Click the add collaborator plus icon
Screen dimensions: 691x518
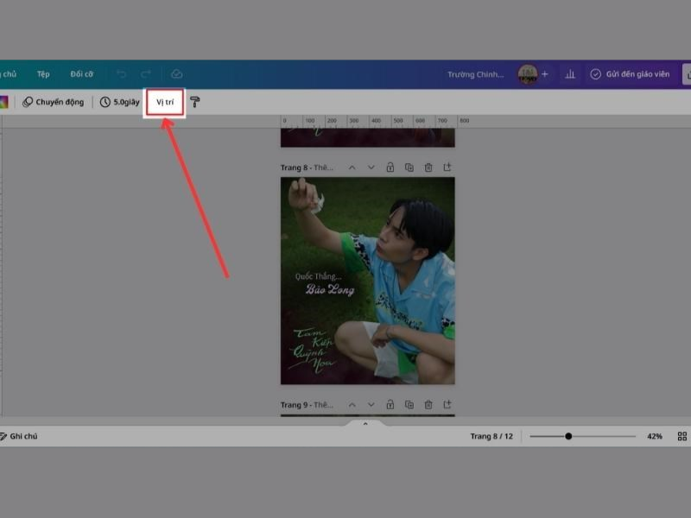click(x=544, y=74)
